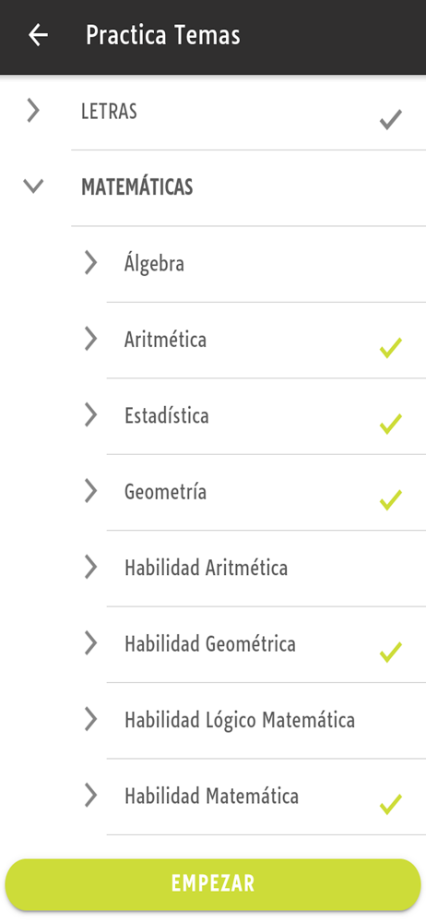Uncheck the Habilidad Geométrica checkmark

[x=391, y=653]
